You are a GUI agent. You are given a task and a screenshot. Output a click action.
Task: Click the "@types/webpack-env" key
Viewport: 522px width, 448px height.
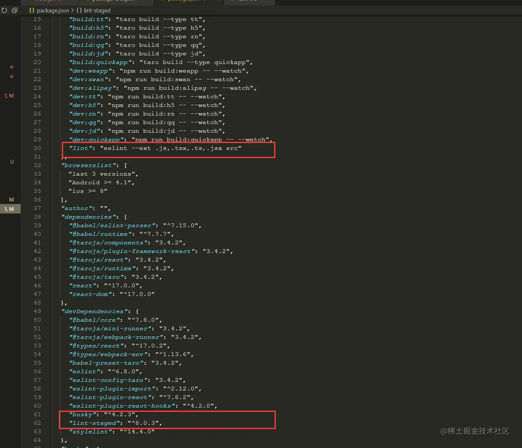point(108,354)
